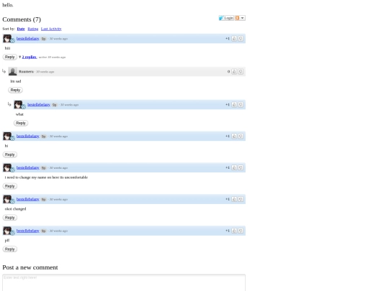Like the "Im sad" reply
The image size is (389, 291).
pyautogui.click(x=234, y=72)
